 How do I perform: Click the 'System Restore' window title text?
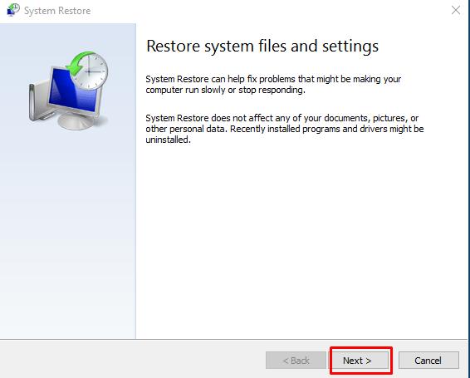click(57, 11)
